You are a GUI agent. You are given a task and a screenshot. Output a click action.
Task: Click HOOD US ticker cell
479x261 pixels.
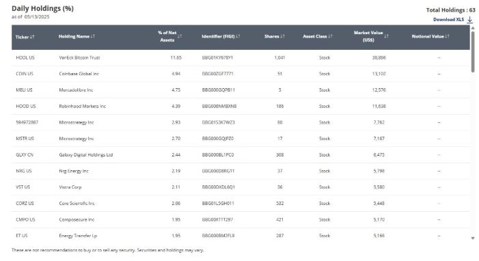pyautogui.click(x=26, y=106)
